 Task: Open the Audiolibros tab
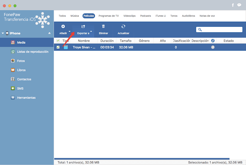pos(189,16)
